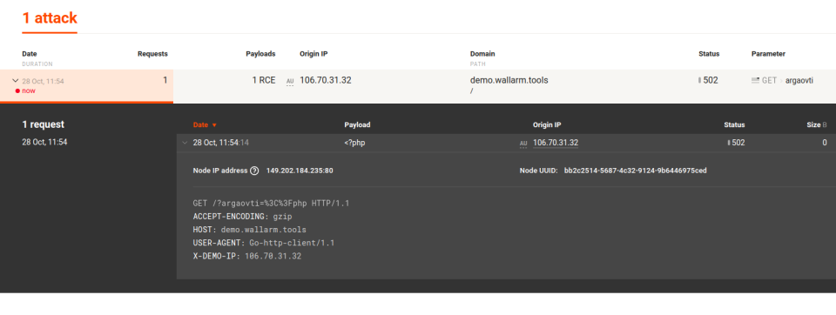Click the Origin IP 106.70.31.32 link in attack row
The height and width of the screenshot is (315, 836).
pos(326,80)
